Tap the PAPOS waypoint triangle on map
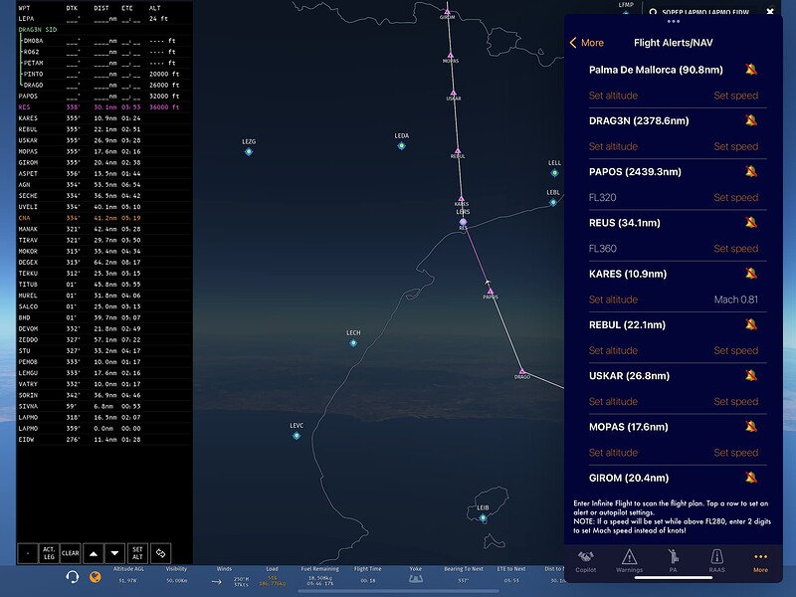Screen dimensions: 796x597 tap(490, 291)
